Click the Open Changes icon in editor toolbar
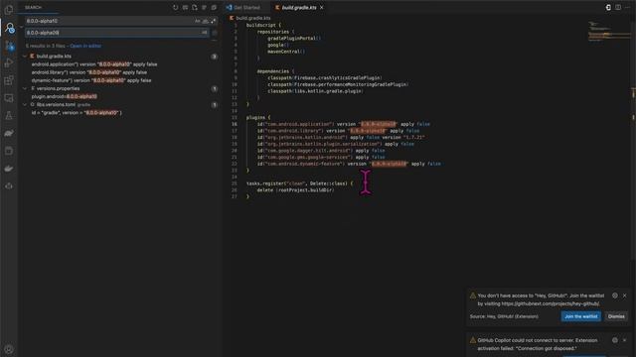 click(608, 7)
